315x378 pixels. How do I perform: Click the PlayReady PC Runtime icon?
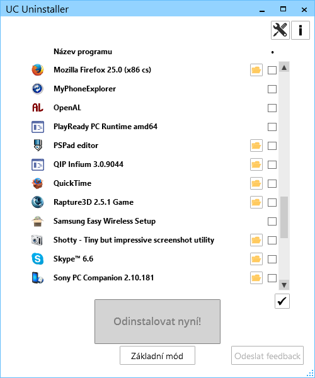coord(38,127)
